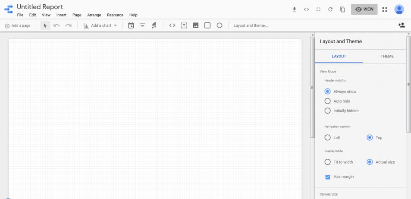Insert a text box
This screenshot has height=199, width=411.
(x=184, y=25)
